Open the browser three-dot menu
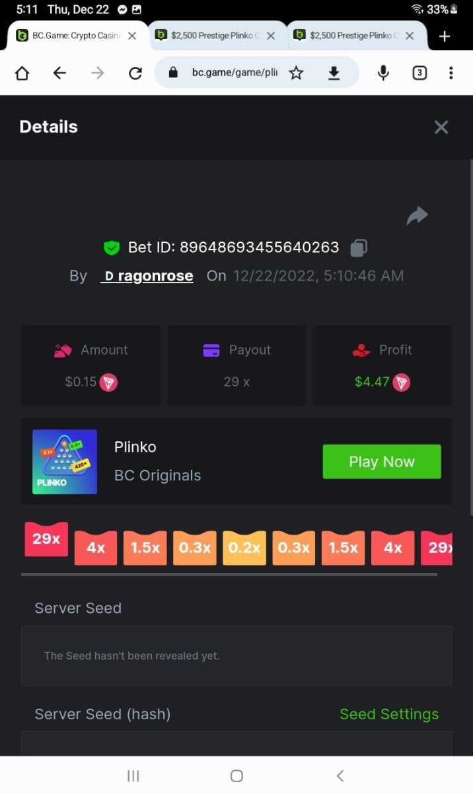 pos(451,73)
